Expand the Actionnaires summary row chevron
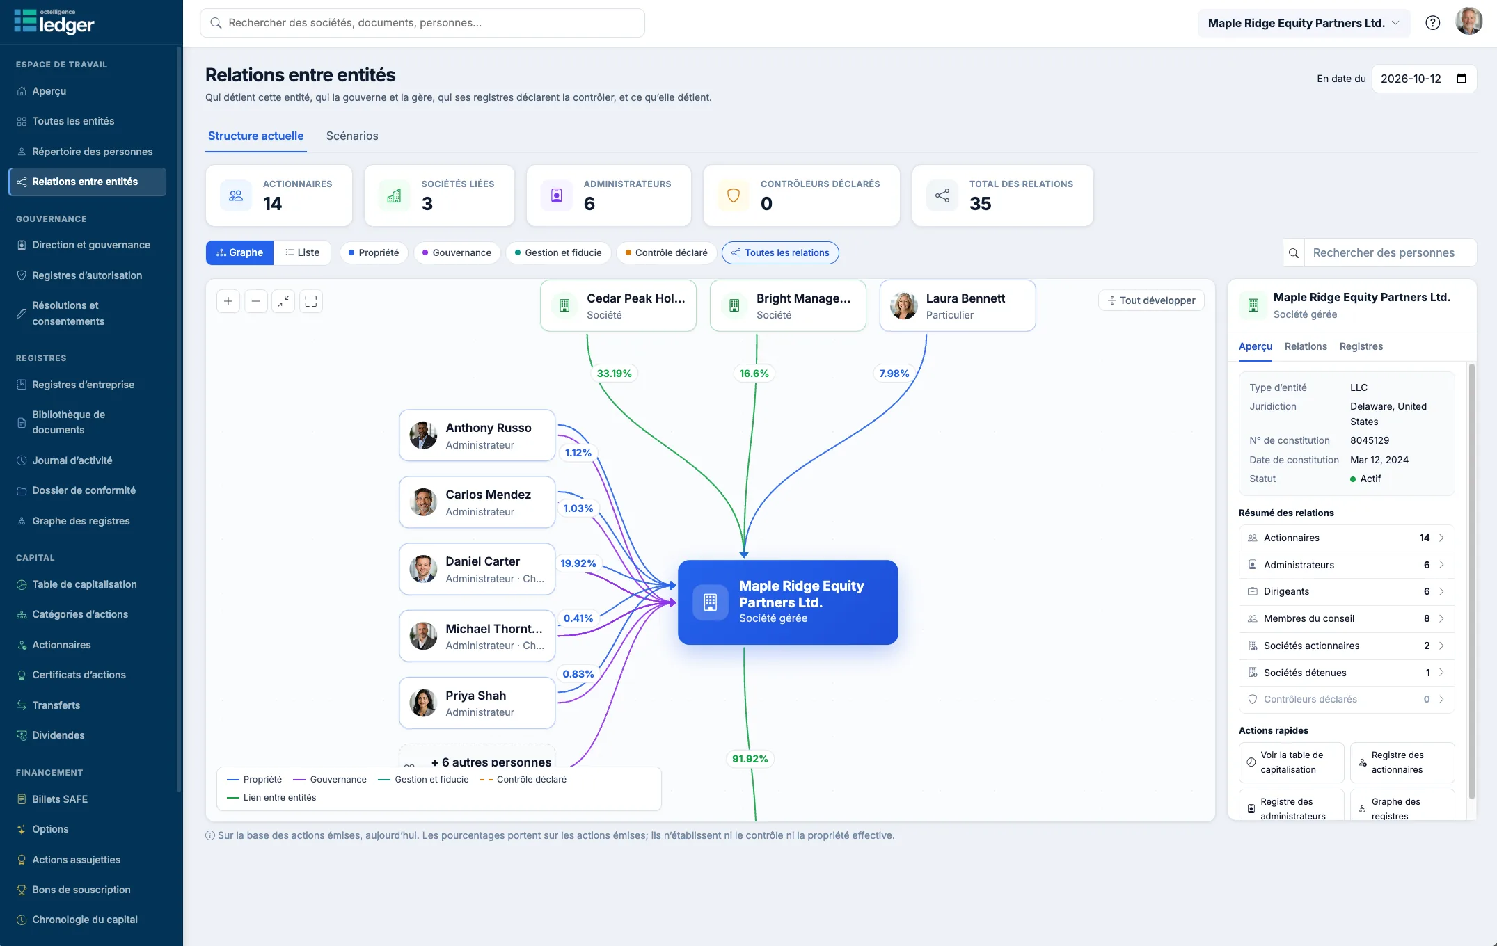This screenshot has height=946, width=1497. (x=1441, y=538)
